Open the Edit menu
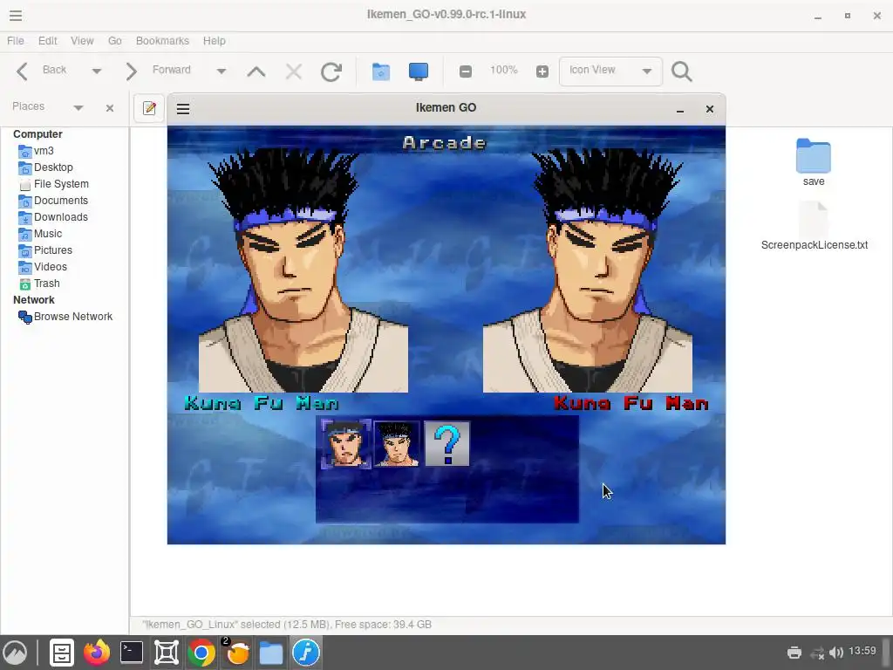The image size is (893, 670). [47, 41]
